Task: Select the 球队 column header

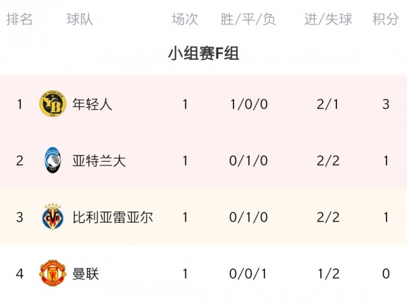Action: tap(80, 19)
